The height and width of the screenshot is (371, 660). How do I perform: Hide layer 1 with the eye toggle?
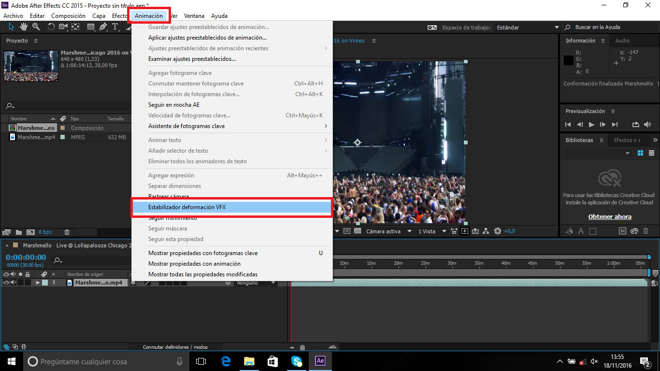point(6,283)
